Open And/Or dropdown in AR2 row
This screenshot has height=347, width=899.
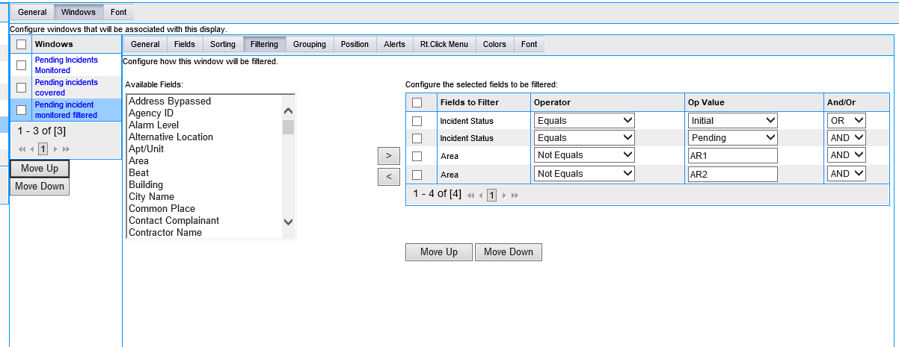(846, 174)
